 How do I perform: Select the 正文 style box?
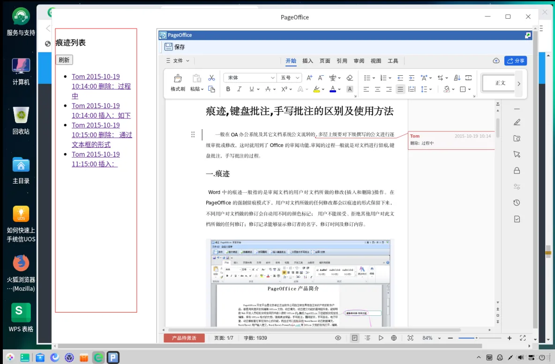(499, 83)
